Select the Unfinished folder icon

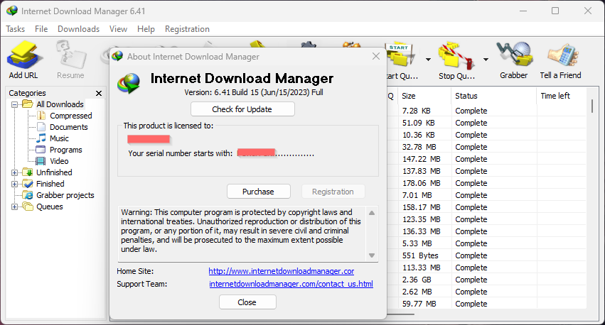[28, 172]
